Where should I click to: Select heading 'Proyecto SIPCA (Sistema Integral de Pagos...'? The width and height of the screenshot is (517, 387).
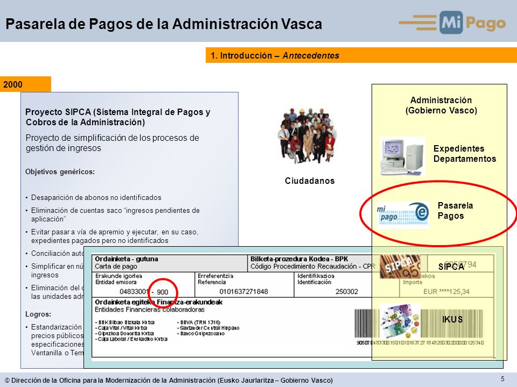[x=118, y=117]
